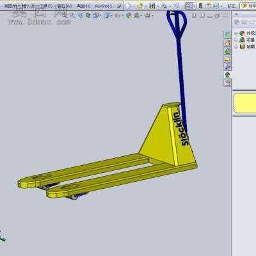Viewport: 256px width, 256px height.
Task: Open the Options icon in the top toolbar
Action: 216,6
